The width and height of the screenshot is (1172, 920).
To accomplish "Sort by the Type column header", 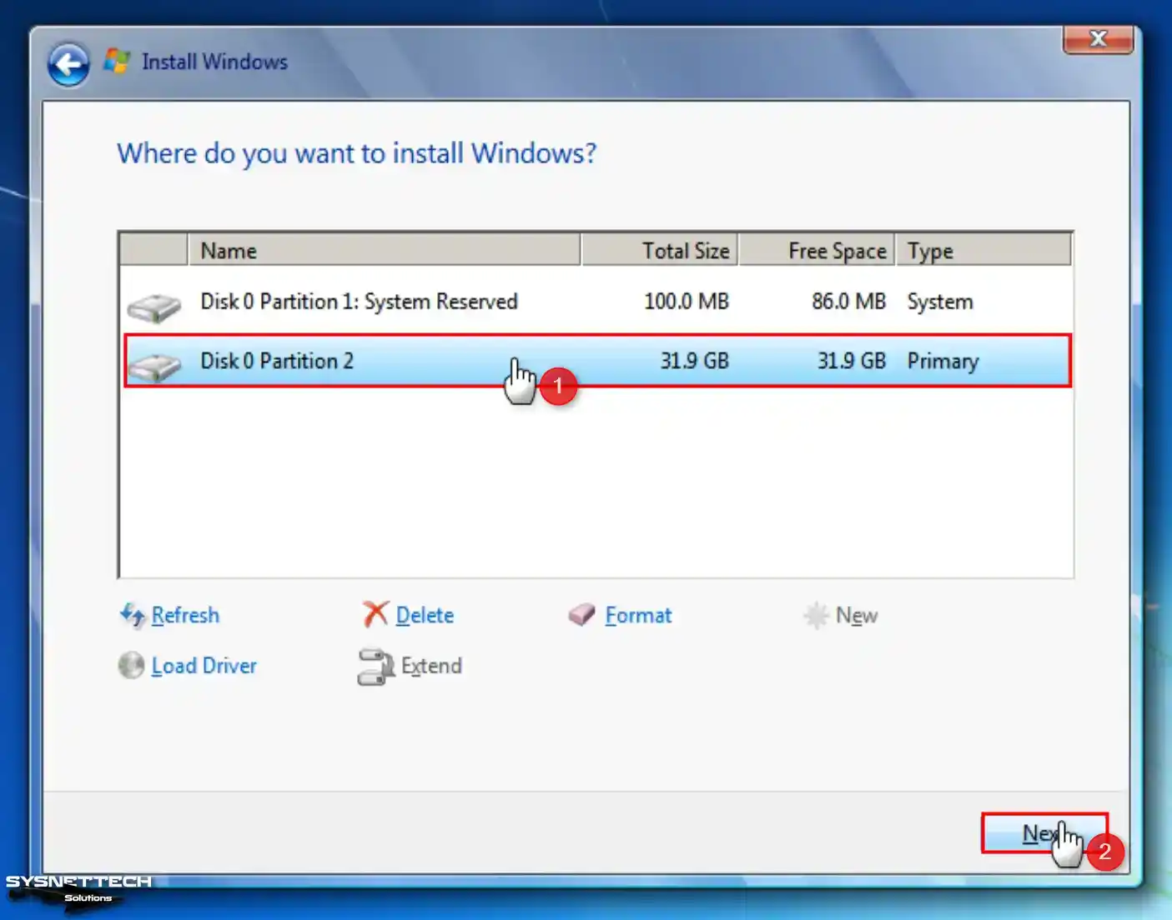I will coord(983,250).
